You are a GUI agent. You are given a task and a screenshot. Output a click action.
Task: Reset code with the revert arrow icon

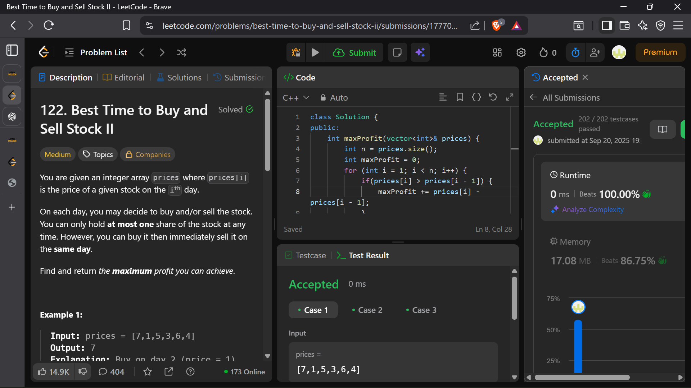pyautogui.click(x=493, y=97)
